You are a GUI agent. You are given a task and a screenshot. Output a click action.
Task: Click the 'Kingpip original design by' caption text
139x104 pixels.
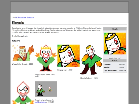45,100
